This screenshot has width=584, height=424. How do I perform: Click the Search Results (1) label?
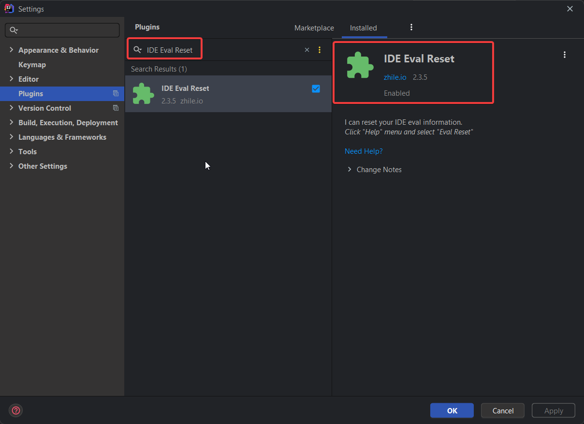[x=159, y=69]
